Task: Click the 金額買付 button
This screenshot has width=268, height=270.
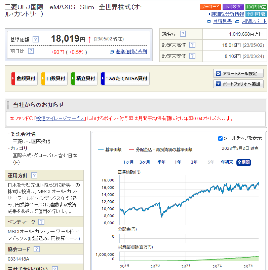Action: tap(24, 78)
